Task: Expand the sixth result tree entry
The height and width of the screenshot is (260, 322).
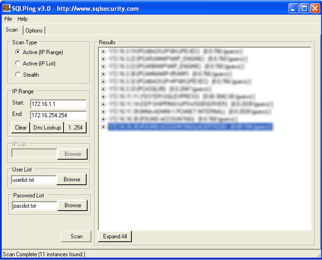Action: pyautogui.click(x=104, y=89)
